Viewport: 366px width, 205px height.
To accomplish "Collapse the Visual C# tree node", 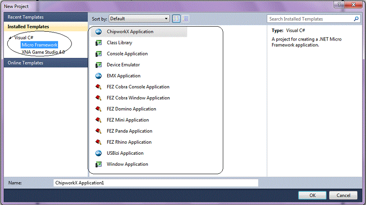I will point(10,38).
